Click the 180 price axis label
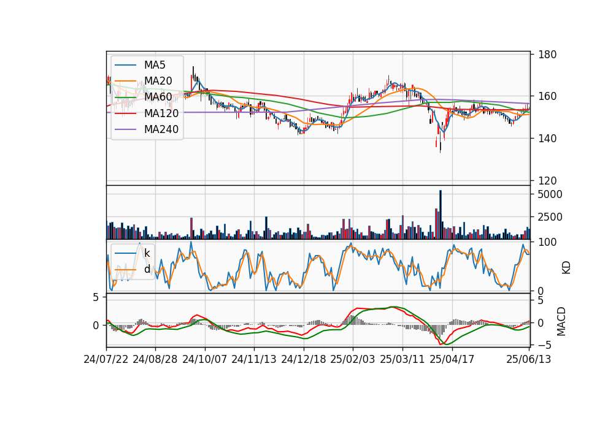The image size is (589, 423). [547, 55]
